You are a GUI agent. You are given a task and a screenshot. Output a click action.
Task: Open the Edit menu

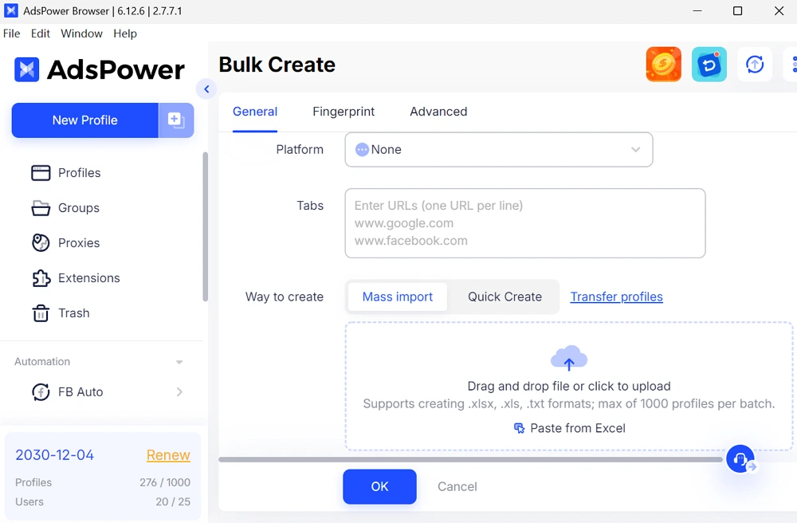[x=40, y=33]
